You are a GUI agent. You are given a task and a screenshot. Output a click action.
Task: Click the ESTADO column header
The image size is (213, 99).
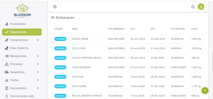click(x=59, y=29)
